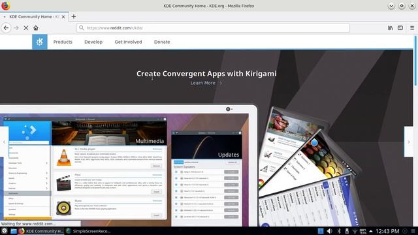
Task: Open the Donate page link
Action: 162,42
